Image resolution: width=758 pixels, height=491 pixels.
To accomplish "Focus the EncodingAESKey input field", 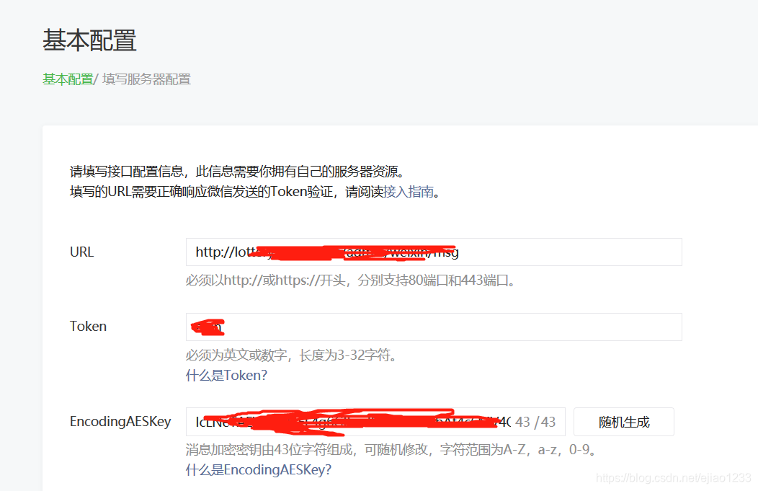I will 375,422.
